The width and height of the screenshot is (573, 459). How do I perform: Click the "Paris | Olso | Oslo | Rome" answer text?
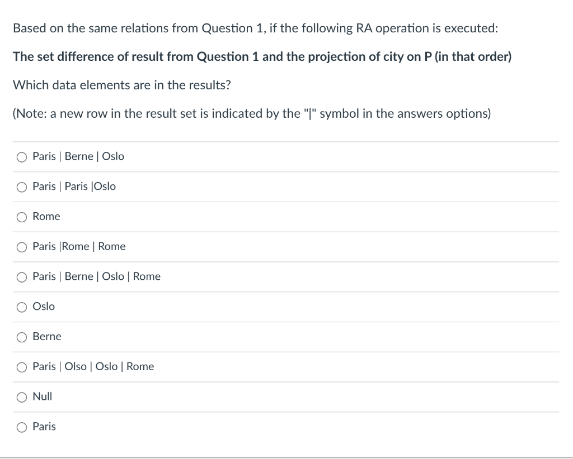coord(93,367)
